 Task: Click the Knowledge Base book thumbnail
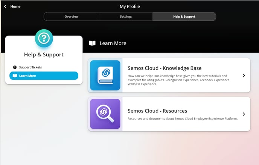click(x=105, y=75)
